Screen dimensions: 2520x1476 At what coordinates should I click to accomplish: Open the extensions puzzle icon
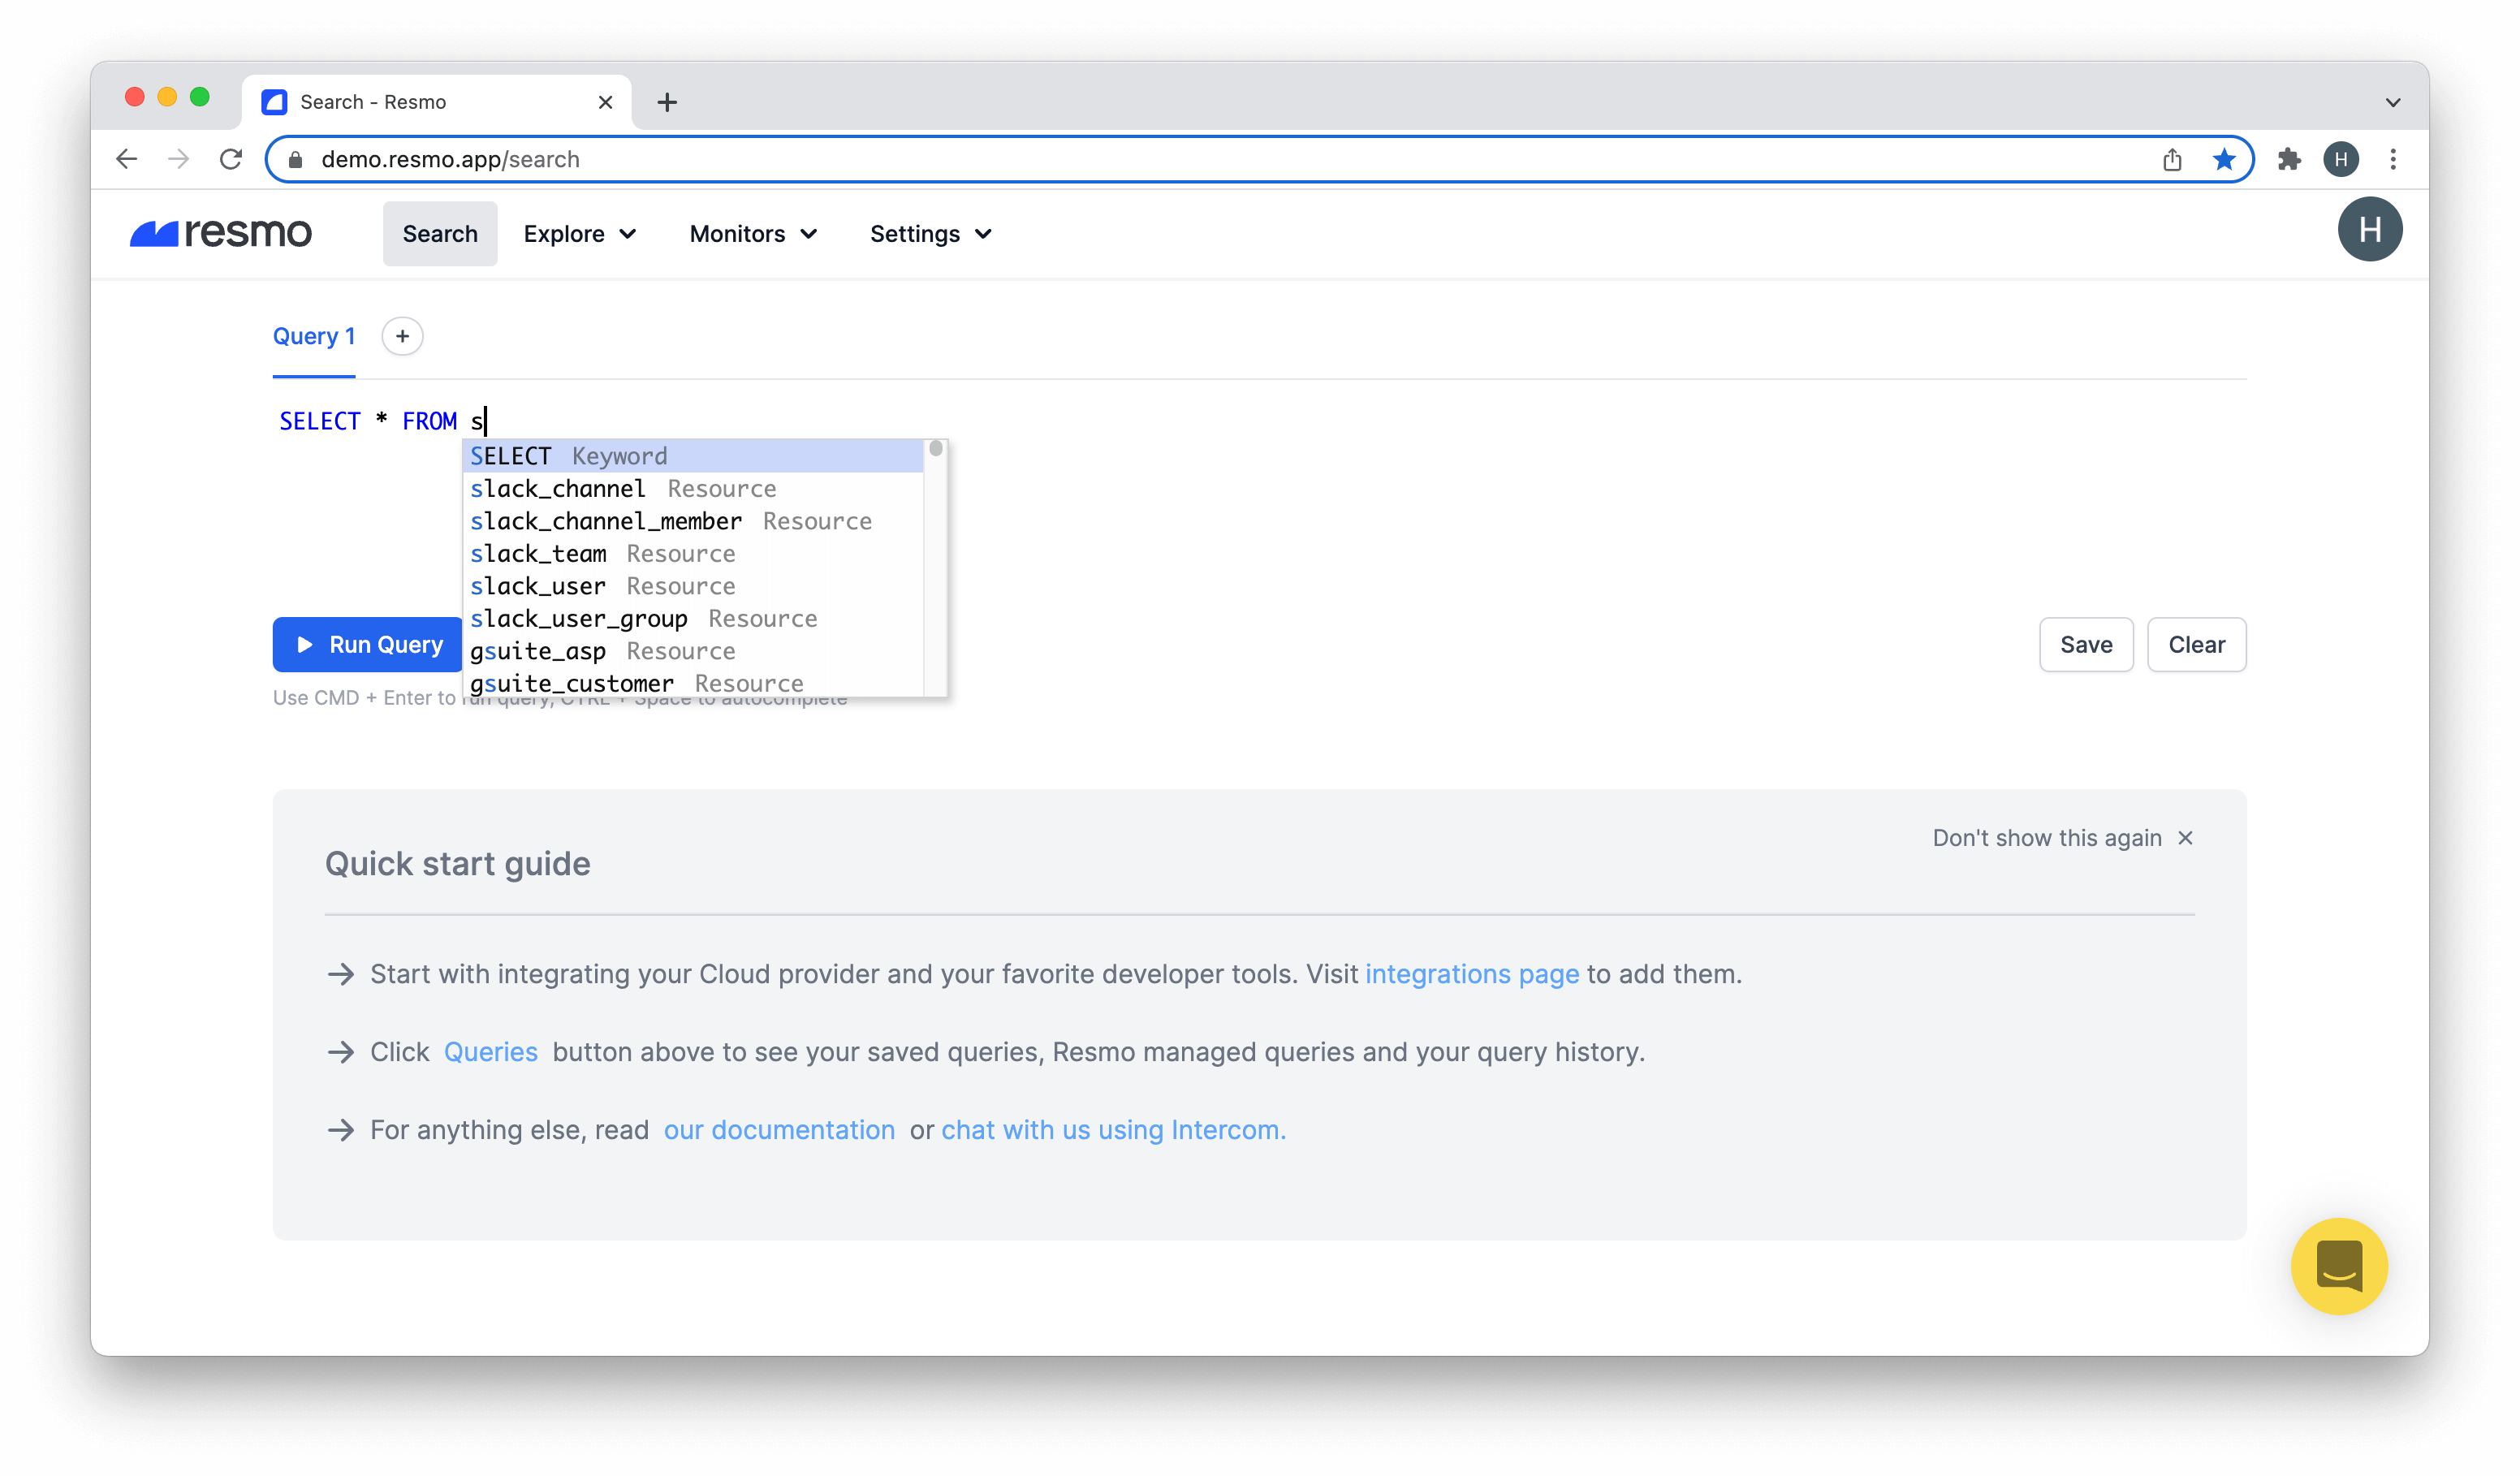tap(2289, 159)
